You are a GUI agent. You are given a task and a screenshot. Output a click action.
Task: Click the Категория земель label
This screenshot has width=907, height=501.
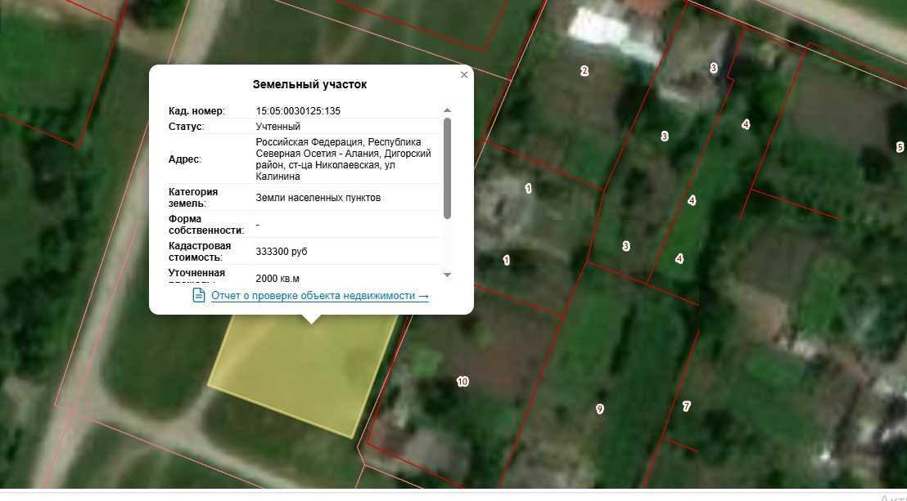pos(193,198)
